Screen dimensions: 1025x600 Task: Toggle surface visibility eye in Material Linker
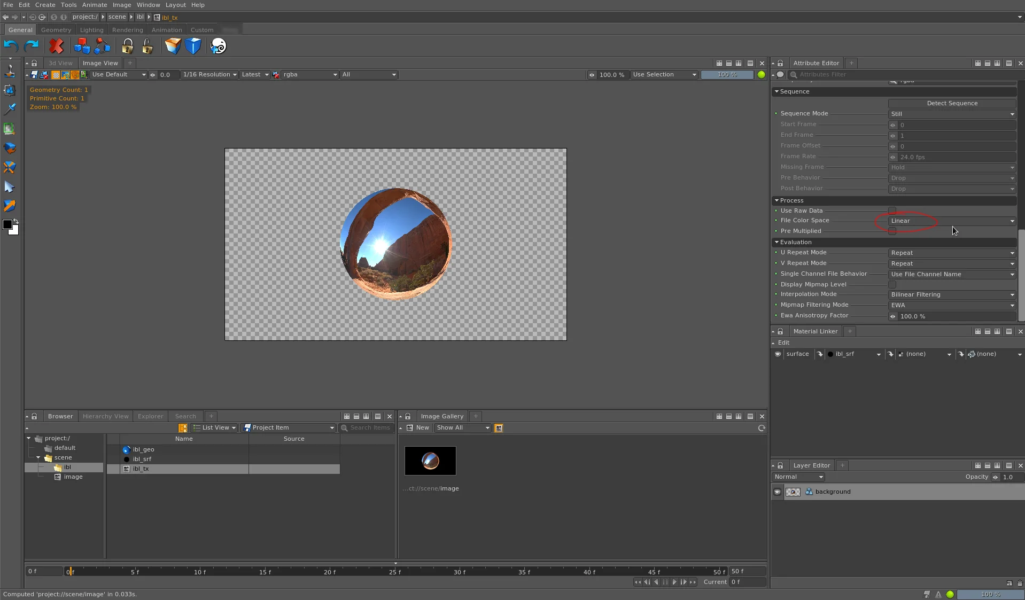[x=778, y=354]
